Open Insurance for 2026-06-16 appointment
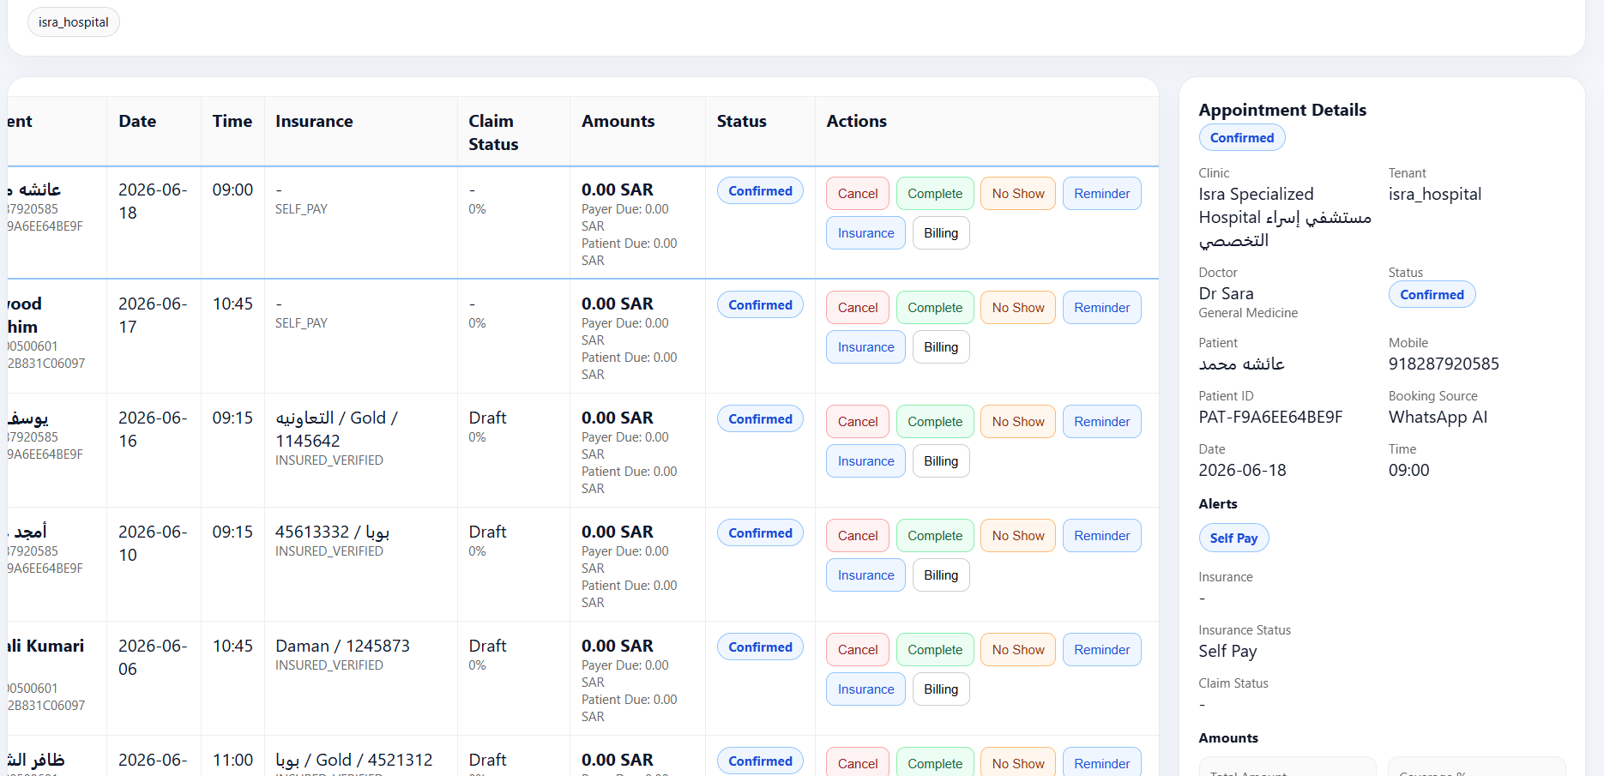 point(865,461)
